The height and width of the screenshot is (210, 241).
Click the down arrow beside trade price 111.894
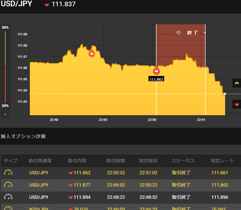click(x=70, y=197)
